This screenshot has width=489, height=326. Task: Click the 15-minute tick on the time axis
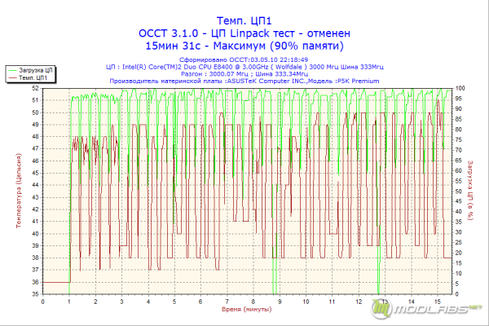click(x=438, y=302)
